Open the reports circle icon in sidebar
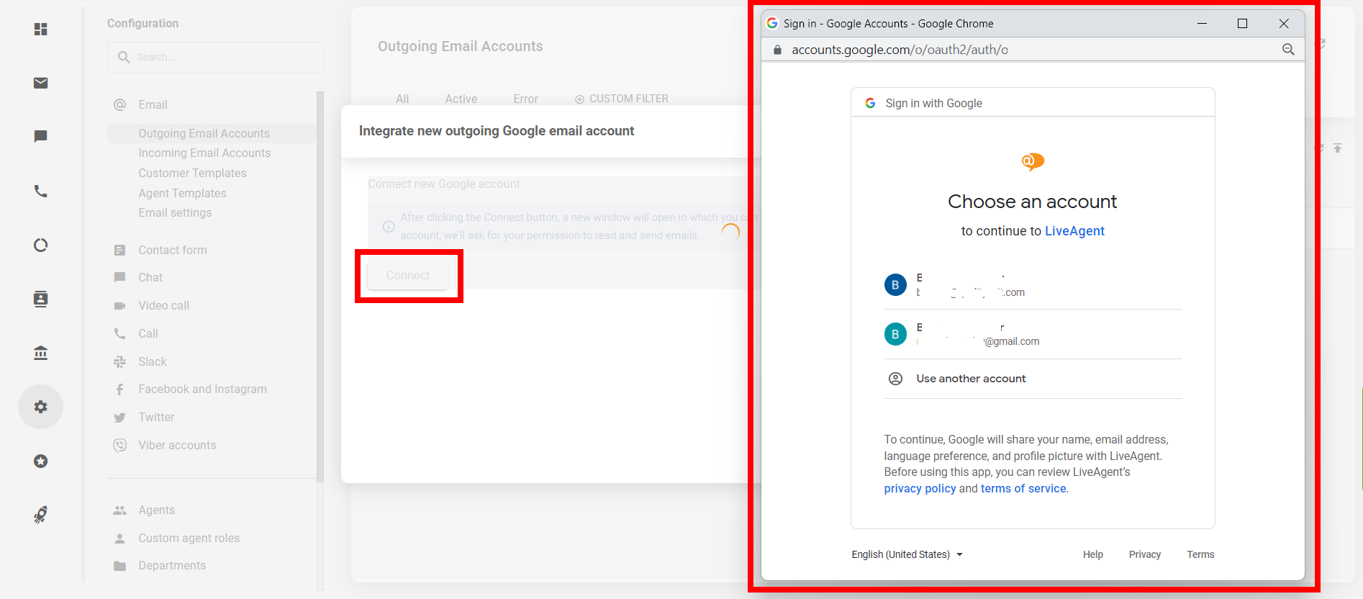 41,245
